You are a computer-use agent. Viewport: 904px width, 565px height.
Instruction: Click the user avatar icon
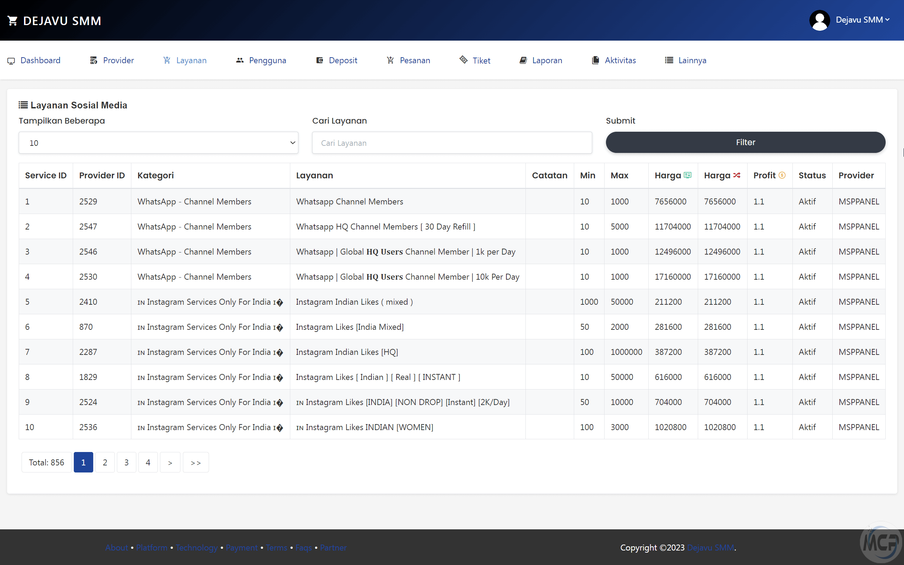[819, 20]
